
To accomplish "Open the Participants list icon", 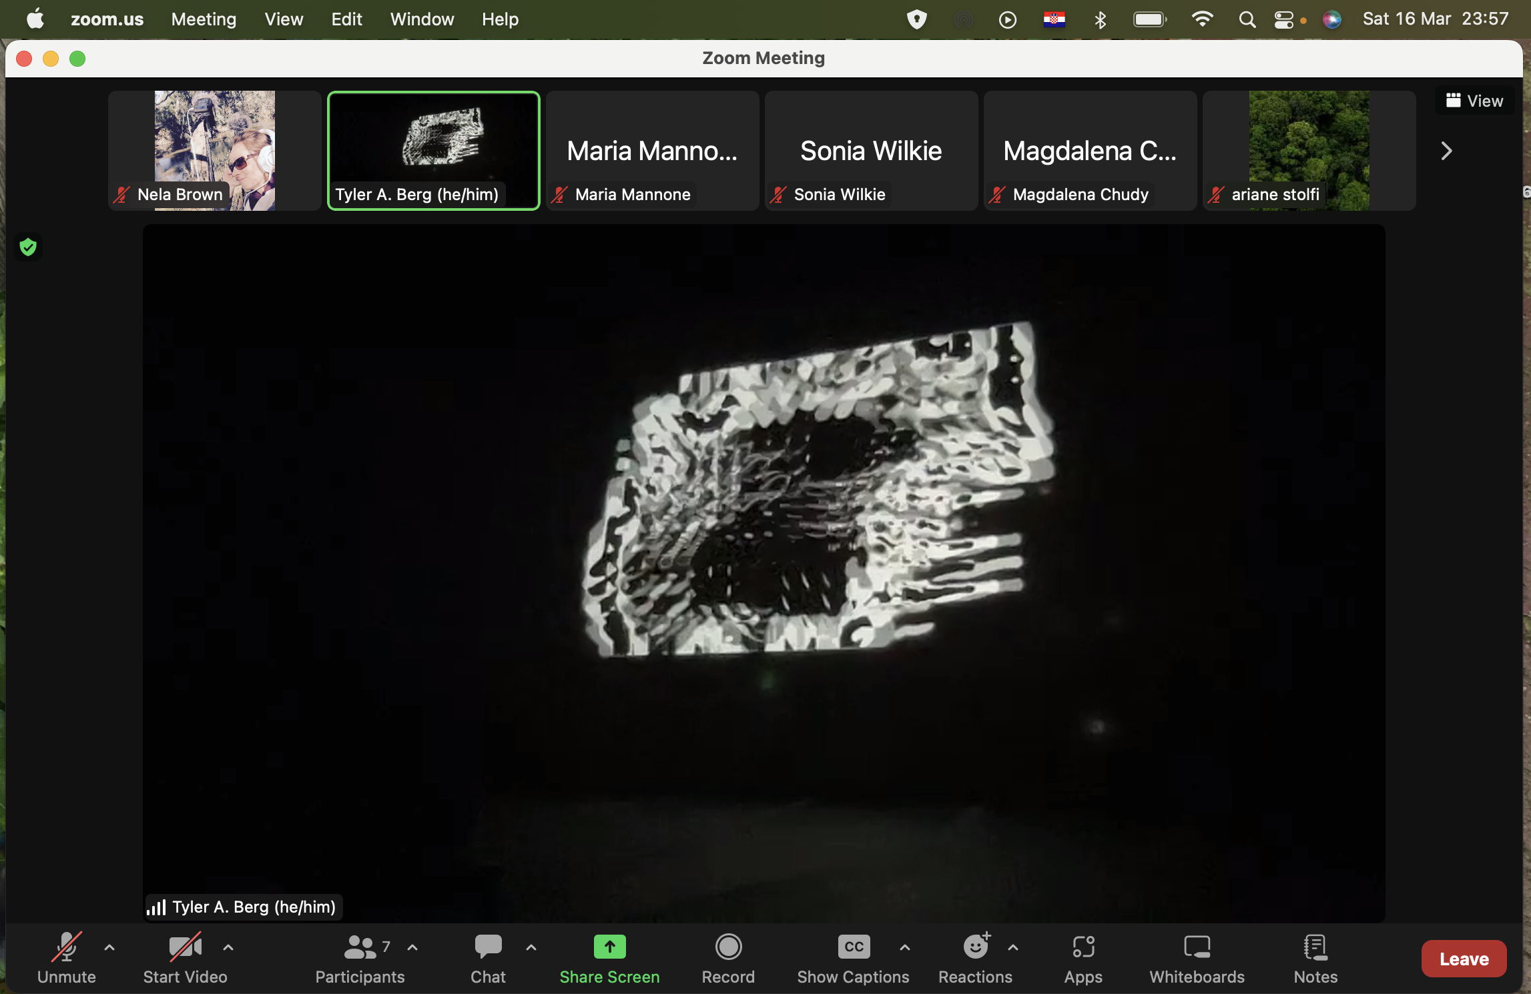I will (x=360, y=947).
